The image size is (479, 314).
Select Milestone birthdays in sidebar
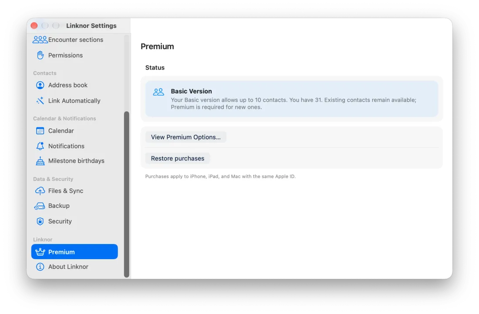(x=74, y=161)
